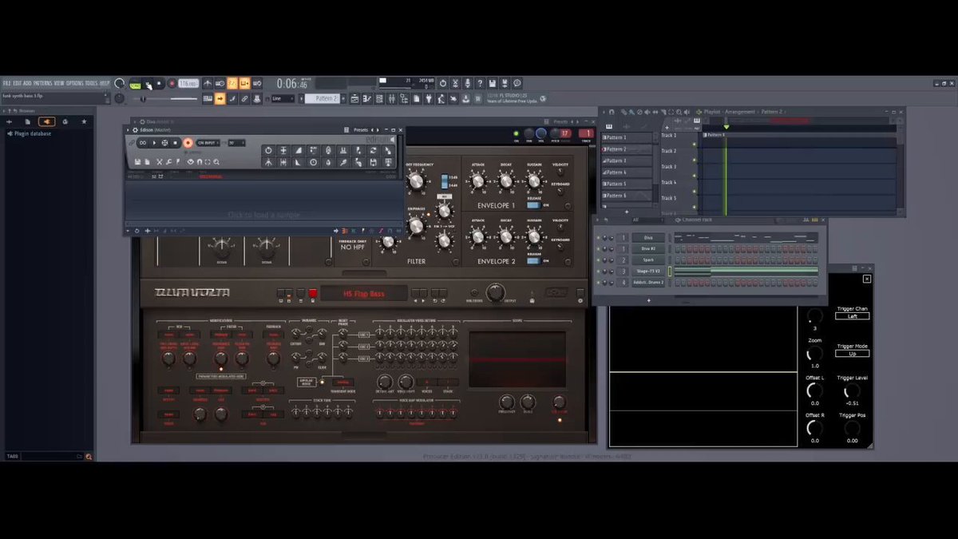Click 'Click to load a sample' area
This screenshot has width=958, height=539.
pos(263,215)
